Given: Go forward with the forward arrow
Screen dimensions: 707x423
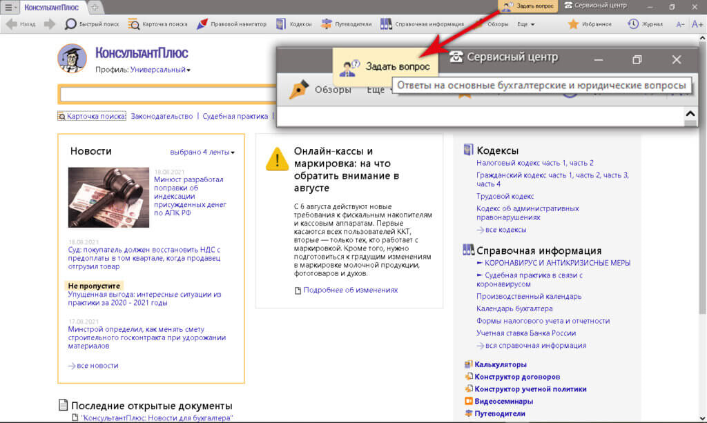Looking at the screenshot, I should (x=50, y=24).
